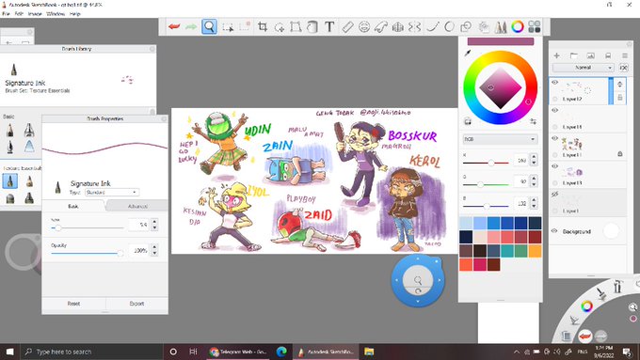Toggle visibility eye of Layer 12

tap(554, 83)
